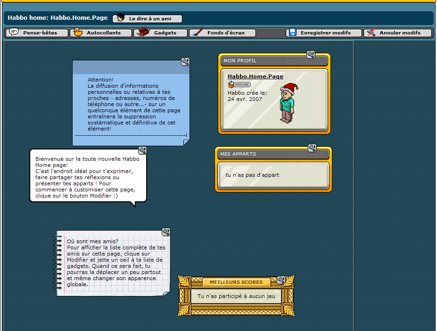Click the speech bubble icon beside Pense-bêtes
The image size is (437, 331).
tap(14, 32)
